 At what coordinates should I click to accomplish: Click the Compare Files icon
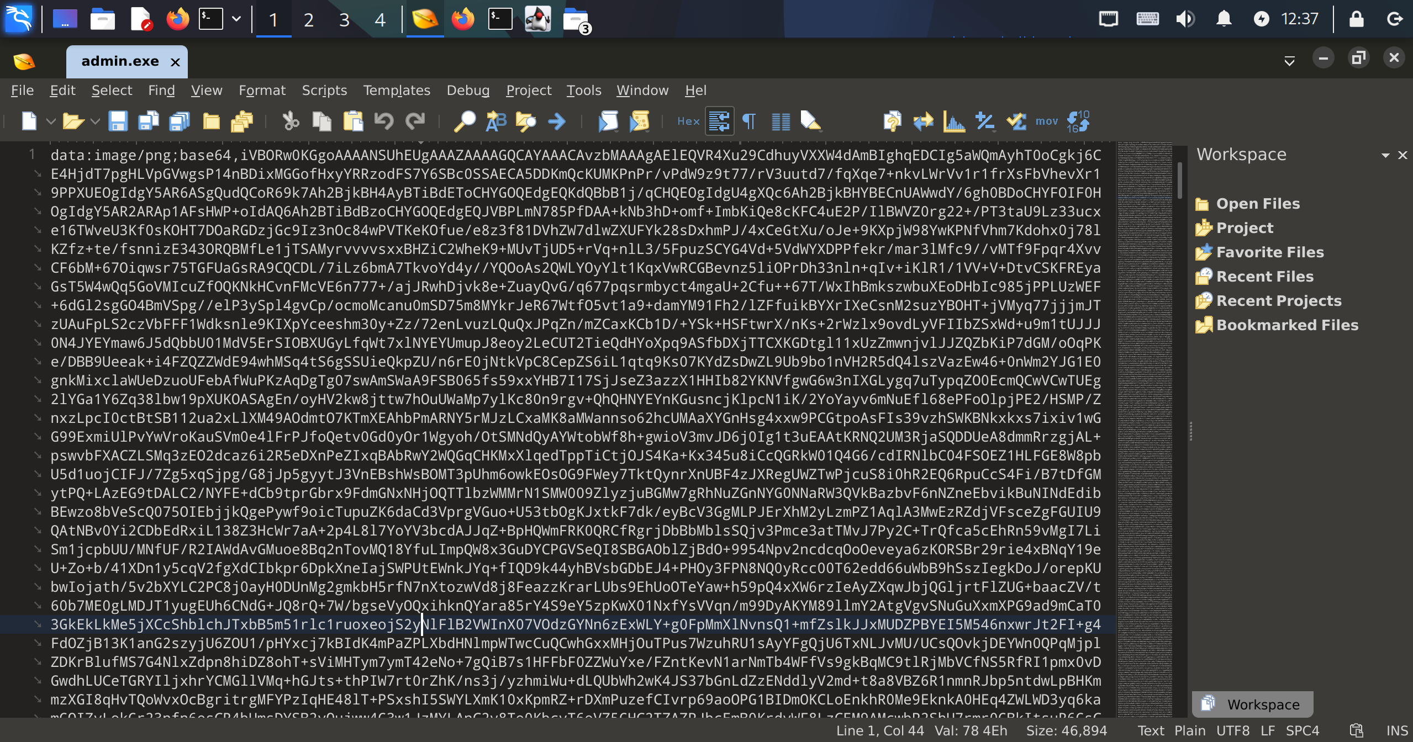click(x=923, y=121)
